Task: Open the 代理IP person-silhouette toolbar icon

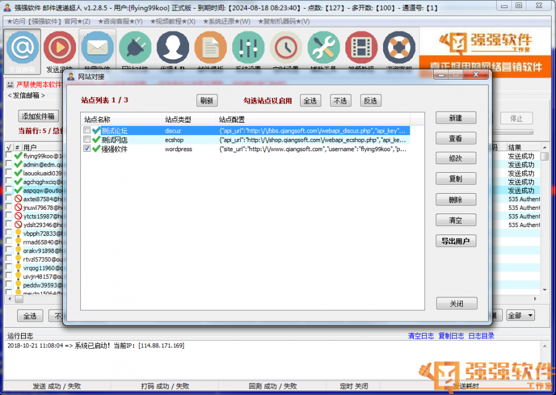Action: [x=173, y=48]
